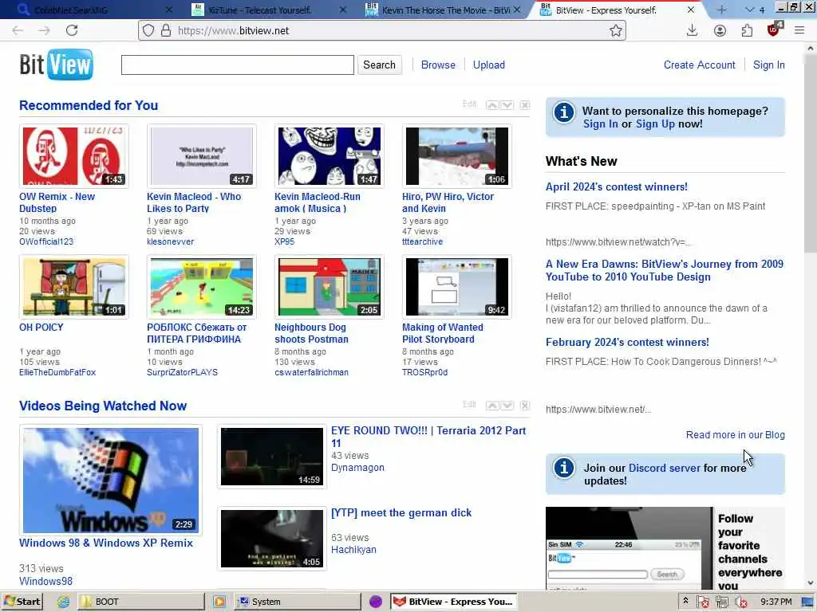Open the OH POICY video title

[x=41, y=328]
